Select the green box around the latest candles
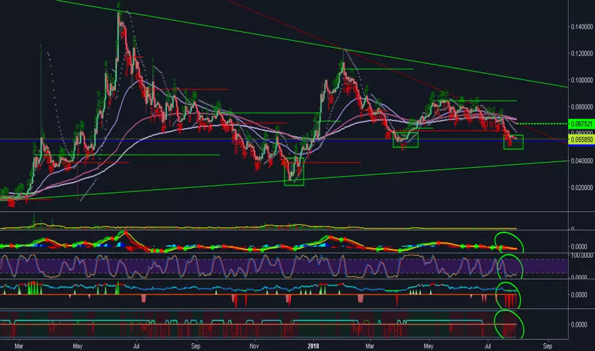 coord(513,142)
